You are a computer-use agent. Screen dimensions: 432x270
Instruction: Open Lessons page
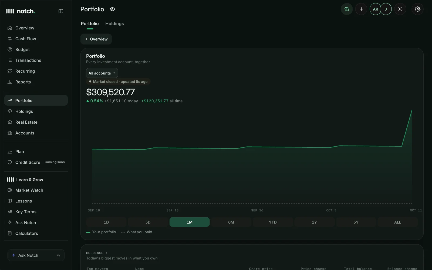(36, 201)
